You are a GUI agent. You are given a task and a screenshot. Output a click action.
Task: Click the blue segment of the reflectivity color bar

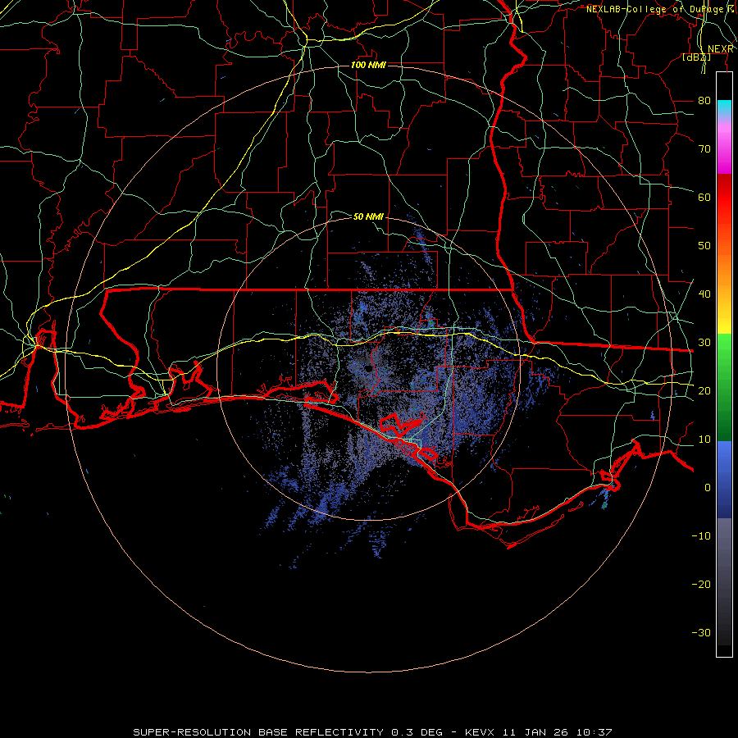click(724, 479)
